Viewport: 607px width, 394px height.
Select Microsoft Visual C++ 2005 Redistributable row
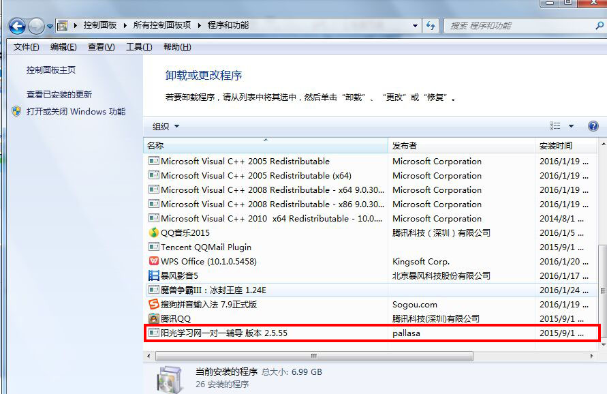click(x=371, y=161)
